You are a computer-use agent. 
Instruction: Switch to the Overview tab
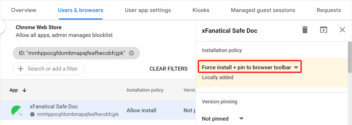pos(24,10)
